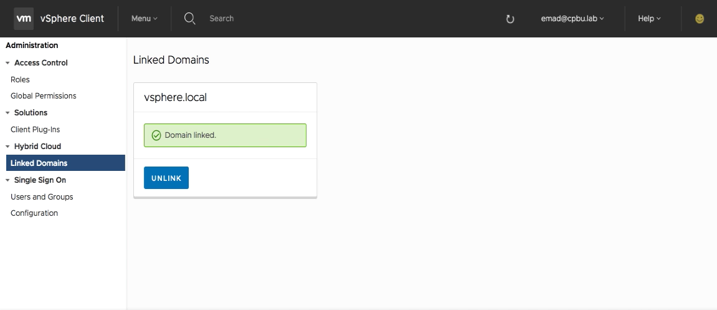Open Single Sign On Configuration
Viewport: 717px width, 310px height.
pyautogui.click(x=34, y=213)
